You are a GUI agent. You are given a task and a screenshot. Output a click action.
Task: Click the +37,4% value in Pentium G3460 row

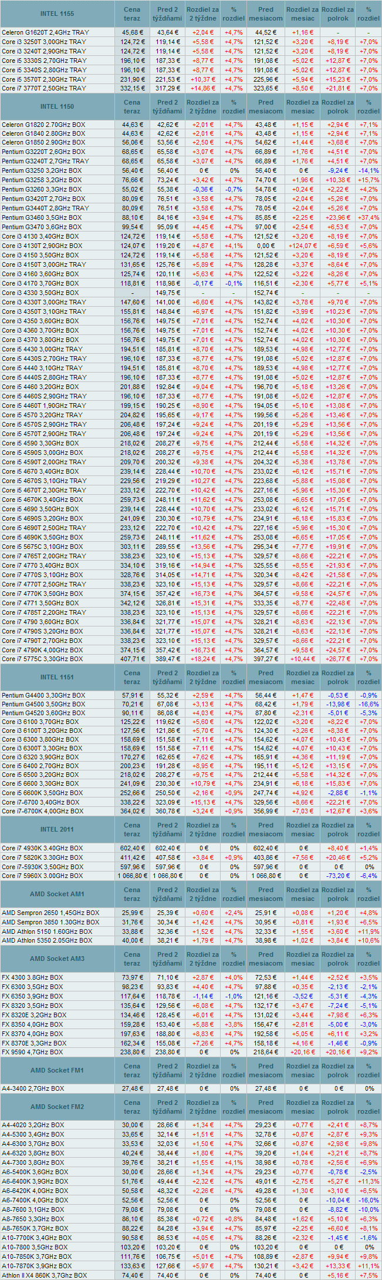tap(369, 217)
